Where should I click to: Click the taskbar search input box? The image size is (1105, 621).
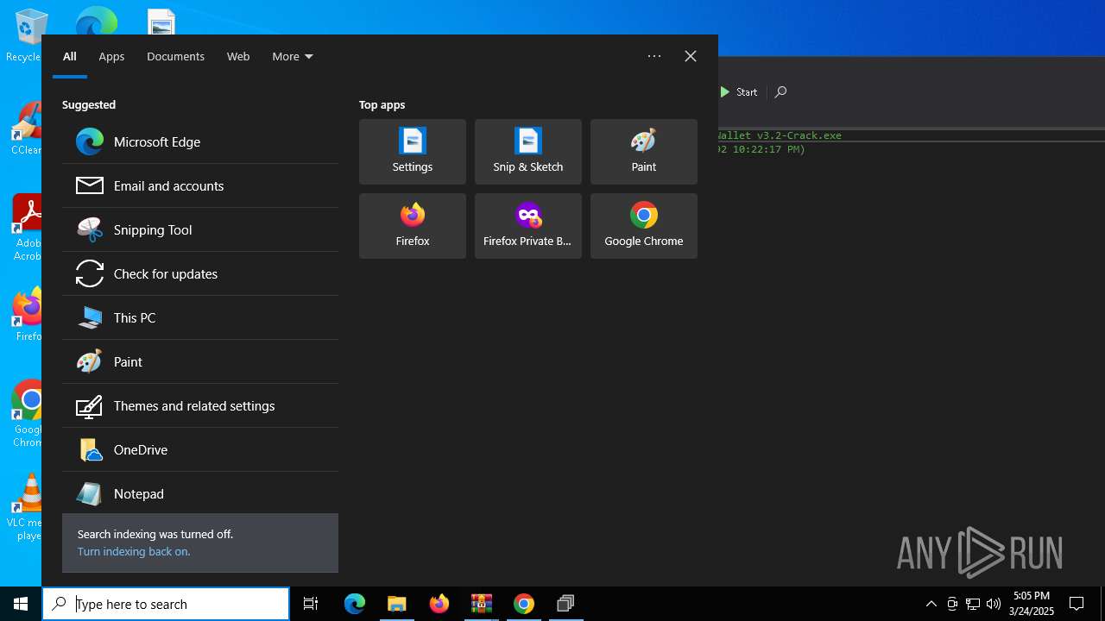click(x=166, y=604)
